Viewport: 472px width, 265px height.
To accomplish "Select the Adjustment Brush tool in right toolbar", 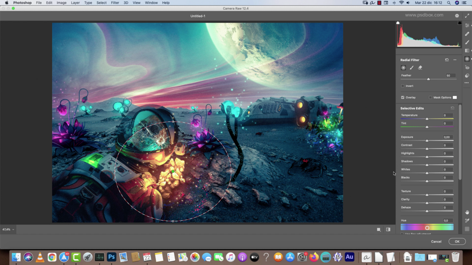I will pos(467,42).
